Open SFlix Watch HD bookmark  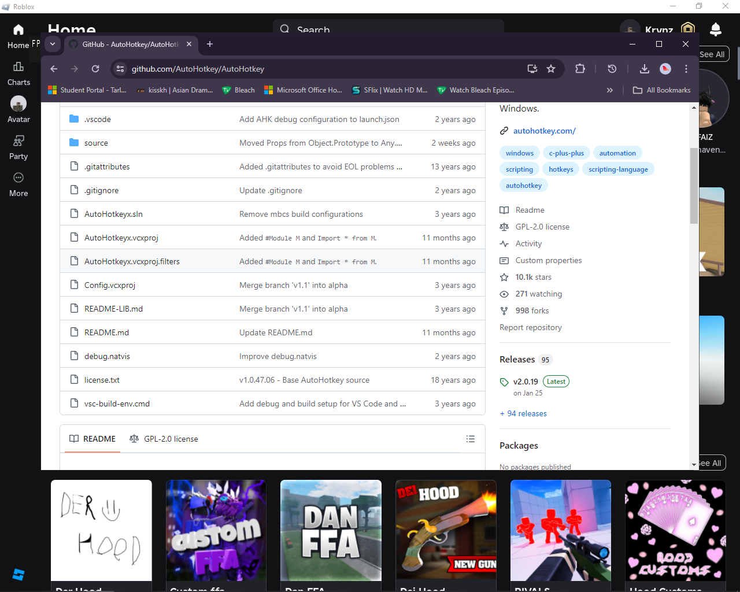click(390, 90)
